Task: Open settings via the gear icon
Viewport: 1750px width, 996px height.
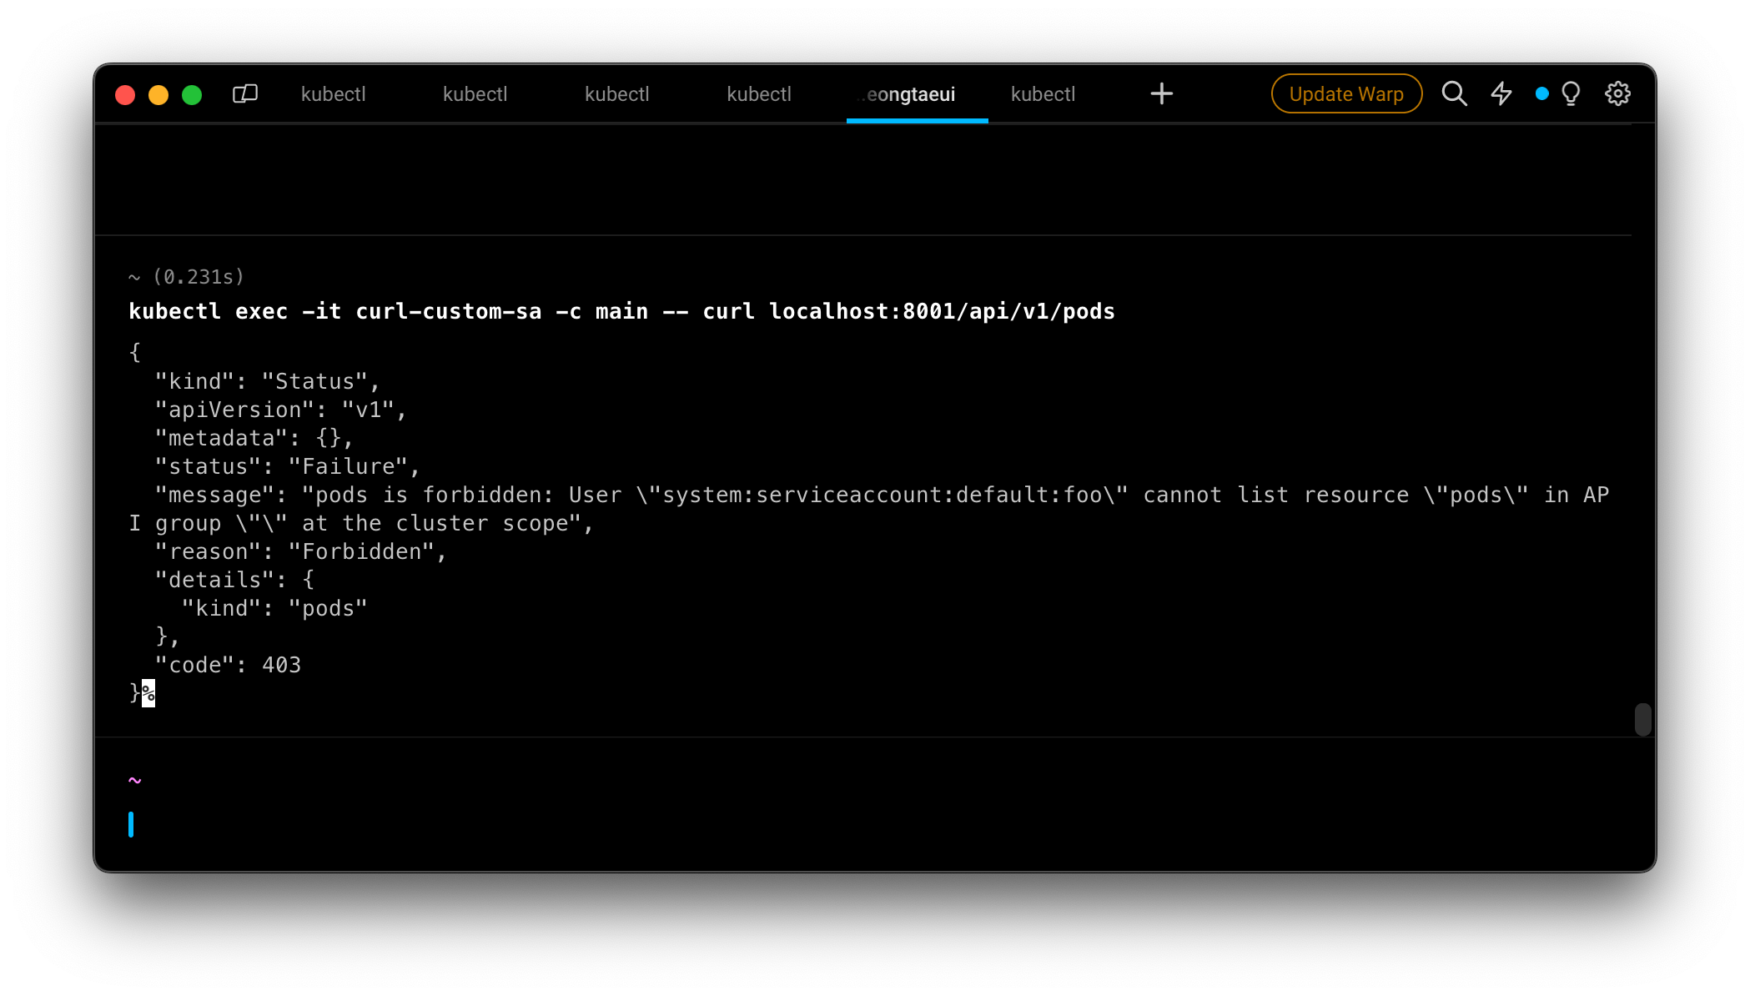Action: click(x=1617, y=94)
